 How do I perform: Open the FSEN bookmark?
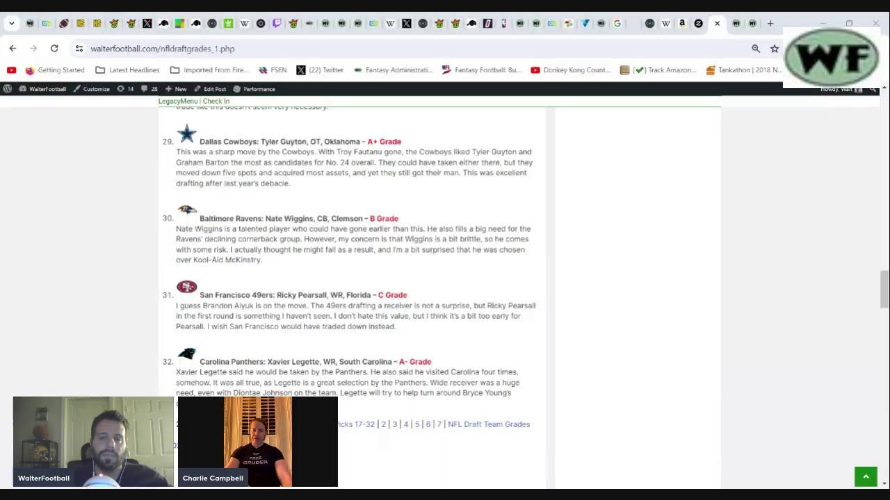tap(273, 70)
